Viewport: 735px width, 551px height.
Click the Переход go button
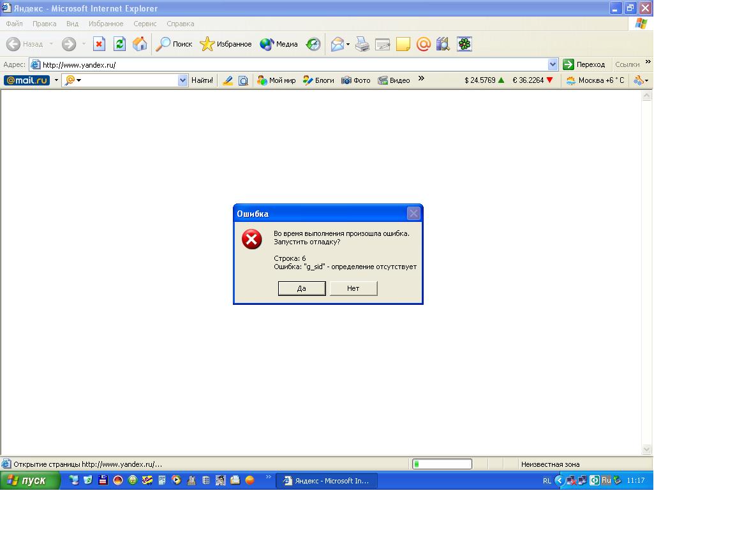tap(584, 64)
